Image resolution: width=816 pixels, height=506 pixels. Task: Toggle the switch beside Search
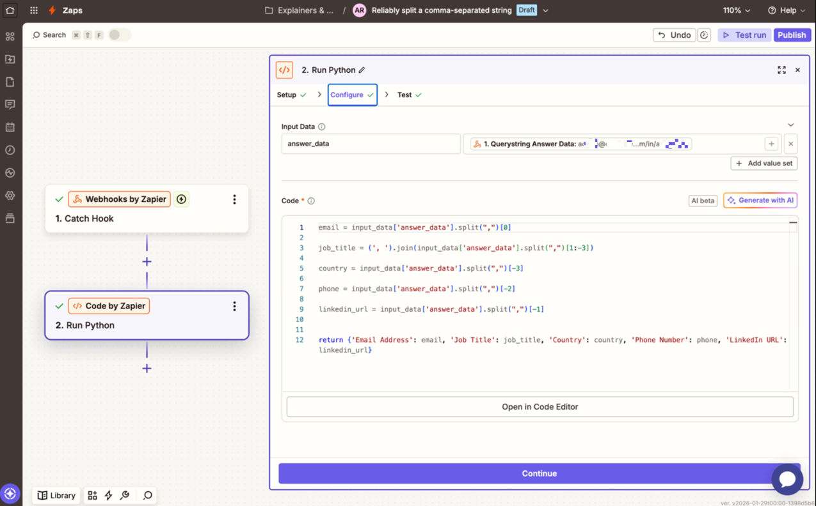pos(119,35)
